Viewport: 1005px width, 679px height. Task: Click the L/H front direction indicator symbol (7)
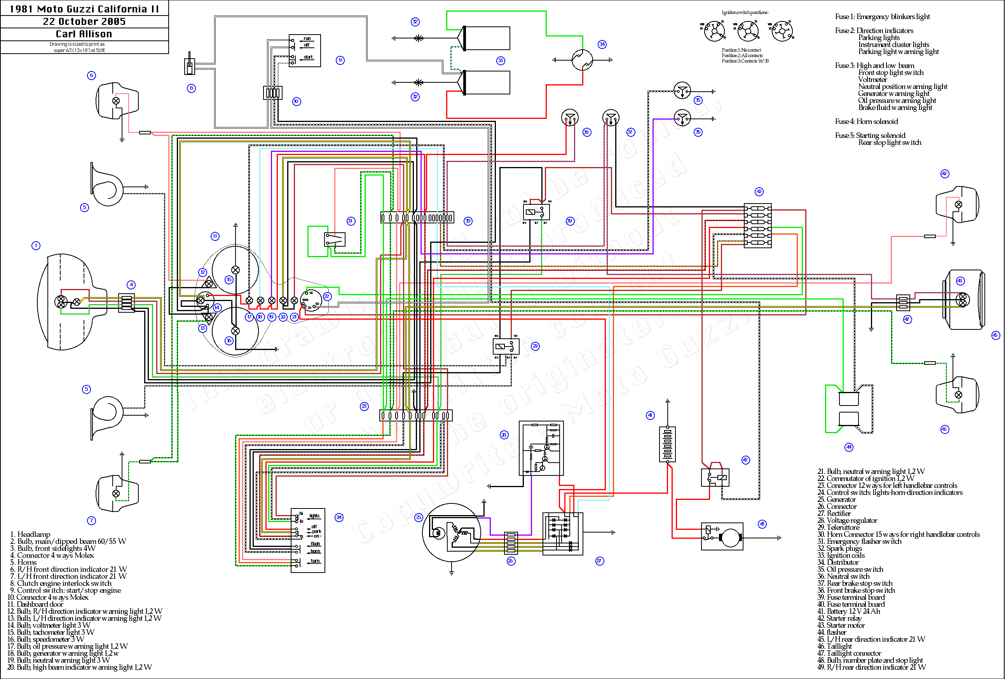pos(117,493)
